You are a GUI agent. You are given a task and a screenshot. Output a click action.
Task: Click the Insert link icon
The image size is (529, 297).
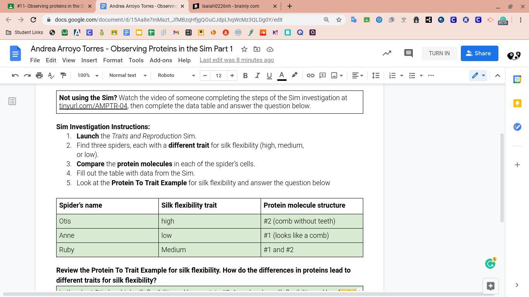(x=310, y=75)
